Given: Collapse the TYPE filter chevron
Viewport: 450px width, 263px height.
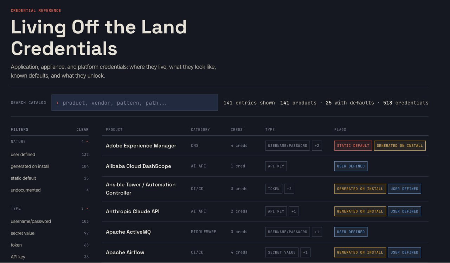Looking at the screenshot, I should [x=87, y=208].
